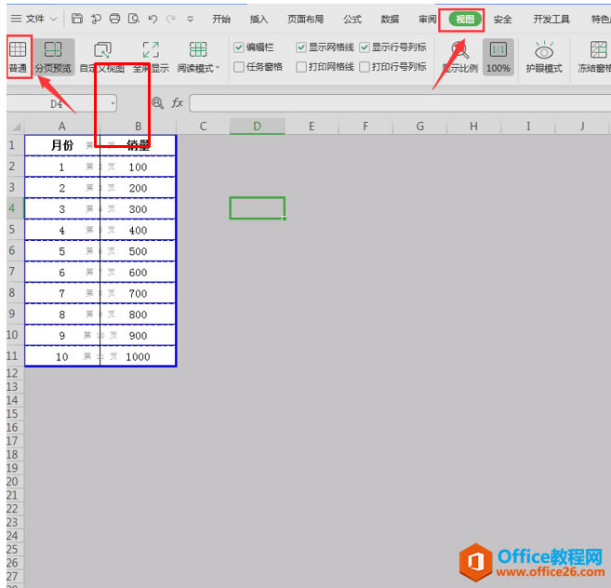Open the 文件 menu
The width and height of the screenshot is (611, 588).
tap(33, 19)
